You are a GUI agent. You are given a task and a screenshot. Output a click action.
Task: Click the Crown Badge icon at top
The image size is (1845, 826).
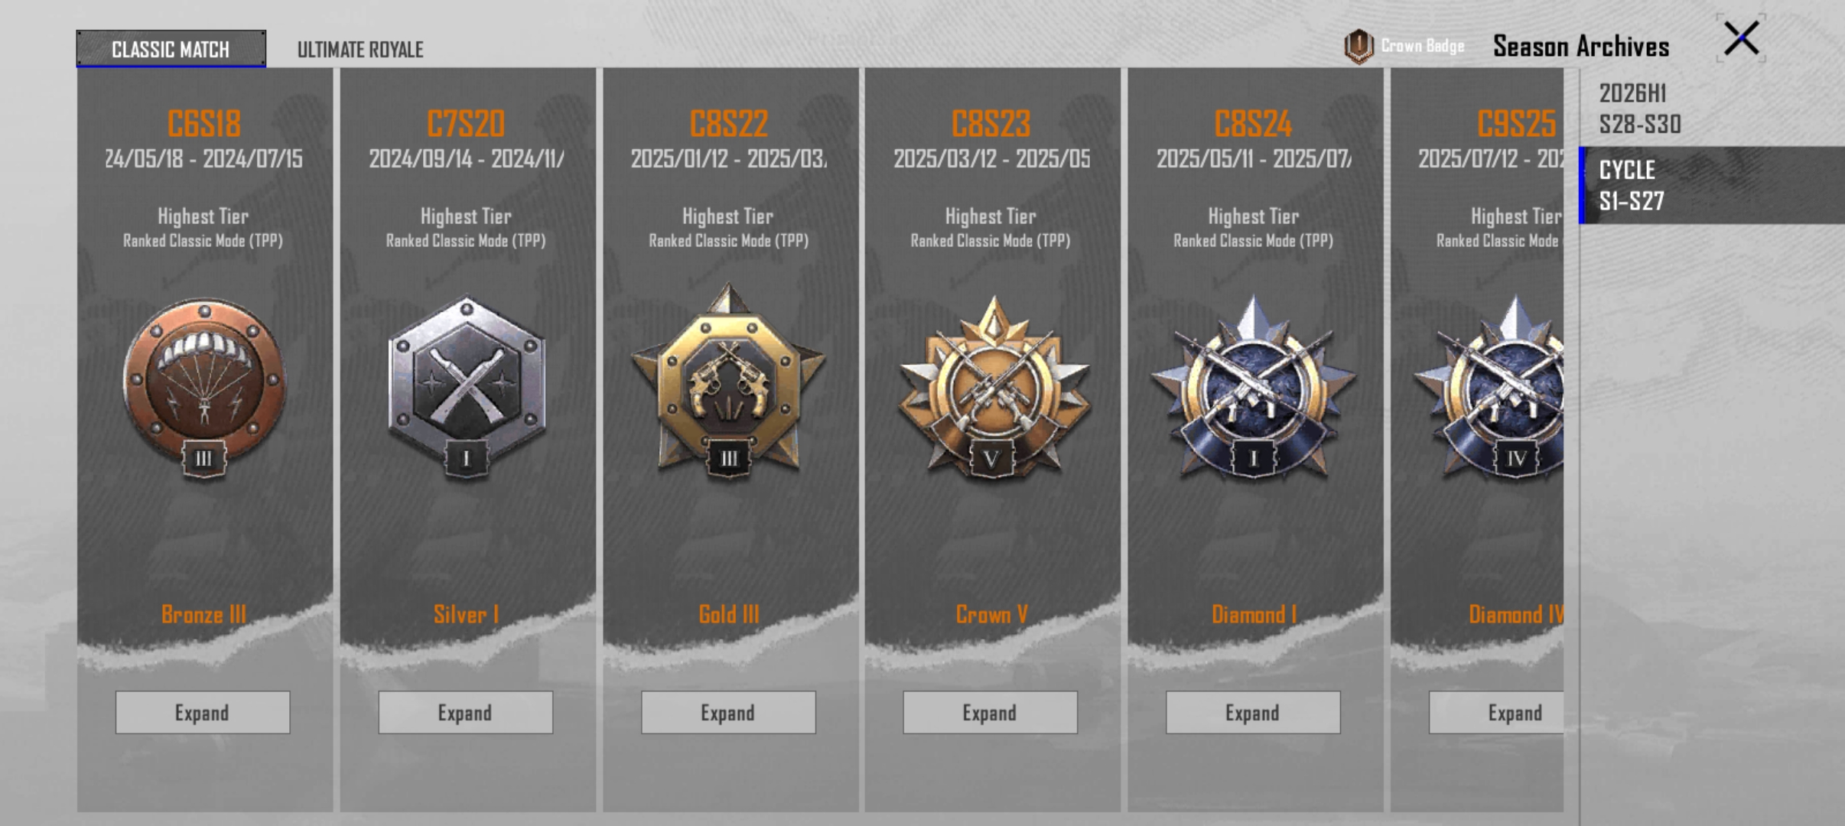[1359, 46]
